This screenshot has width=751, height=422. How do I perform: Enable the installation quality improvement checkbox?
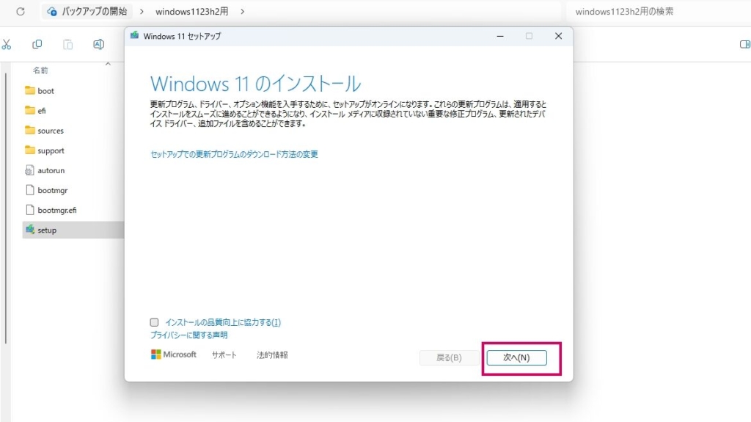coord(154,322)
